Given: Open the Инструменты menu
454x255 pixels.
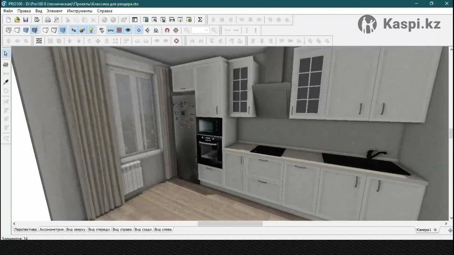Looking at the screenshot, I should click(80, 11).
